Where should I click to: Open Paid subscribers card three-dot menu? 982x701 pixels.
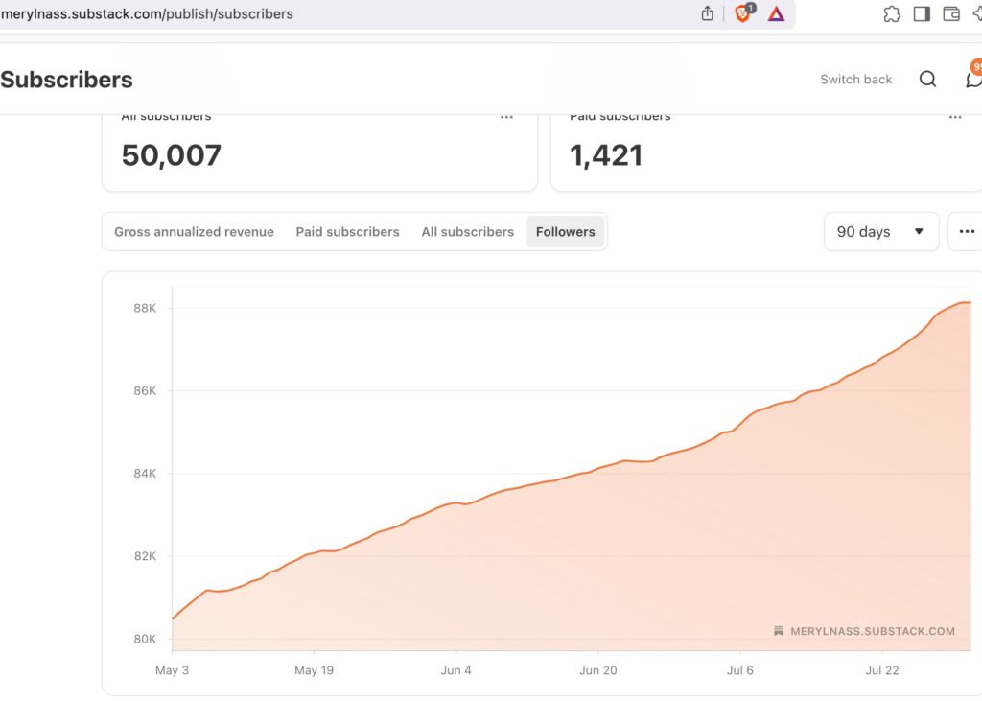pos(955,117)
